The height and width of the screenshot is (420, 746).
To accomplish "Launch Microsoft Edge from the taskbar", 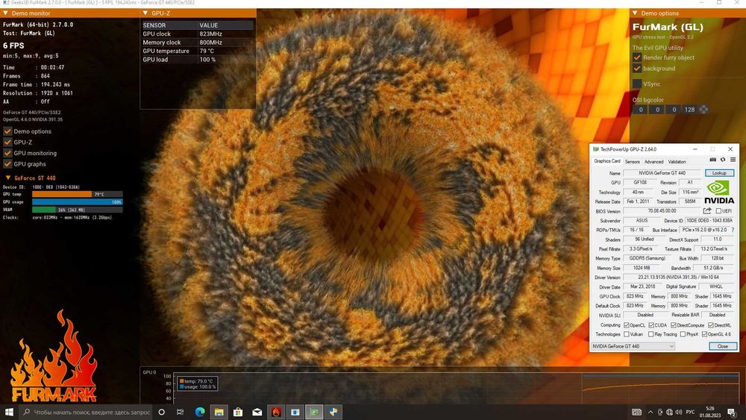I will [x=200, y=412].
